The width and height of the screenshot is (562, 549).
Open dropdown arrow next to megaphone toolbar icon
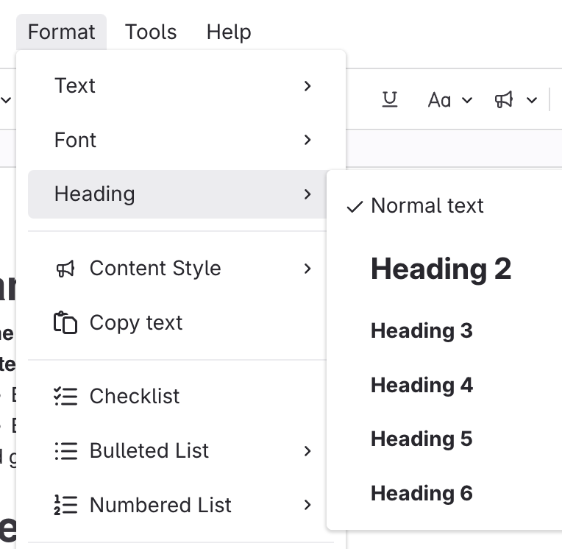coord(532,100)
